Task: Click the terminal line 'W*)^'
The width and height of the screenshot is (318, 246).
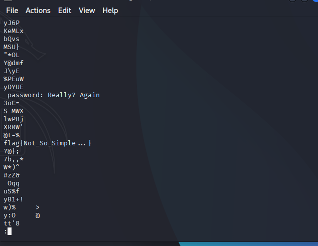Action: (x=12, y=167)
